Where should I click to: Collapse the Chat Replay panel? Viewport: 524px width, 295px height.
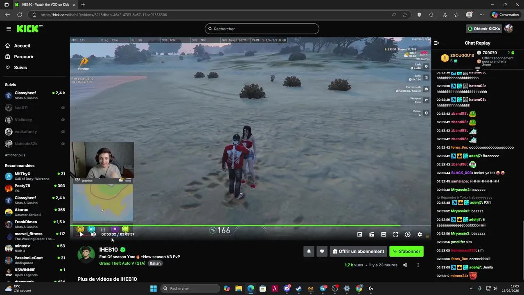click(x=436, y=43)
